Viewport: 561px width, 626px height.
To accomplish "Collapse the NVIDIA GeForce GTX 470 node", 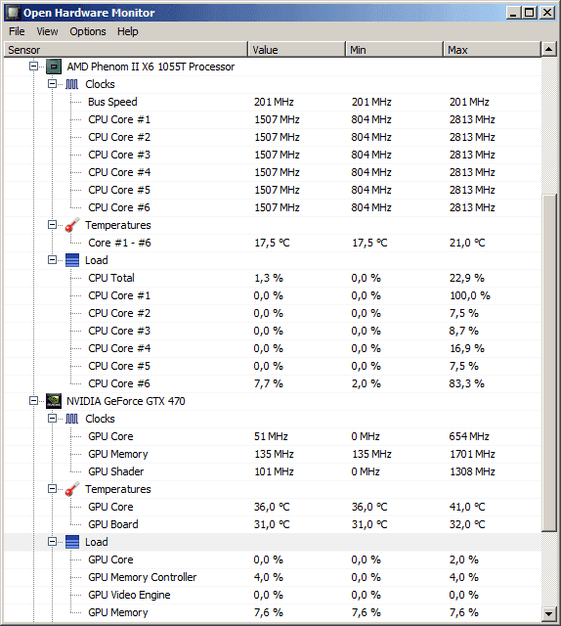I will click(34, 400).
